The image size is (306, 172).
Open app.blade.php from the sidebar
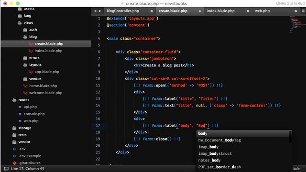click(x=47, y=72)
